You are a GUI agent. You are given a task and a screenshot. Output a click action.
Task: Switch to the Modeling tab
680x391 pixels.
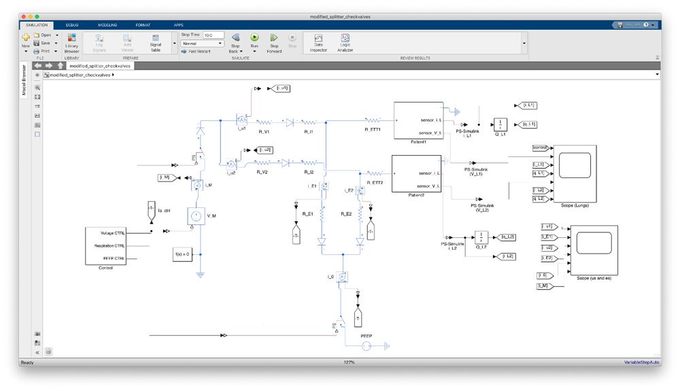pos(107,24)
